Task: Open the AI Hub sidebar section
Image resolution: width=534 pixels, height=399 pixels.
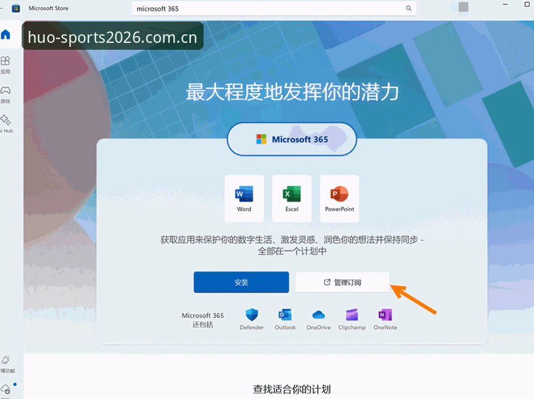Action: coord(6,124)
